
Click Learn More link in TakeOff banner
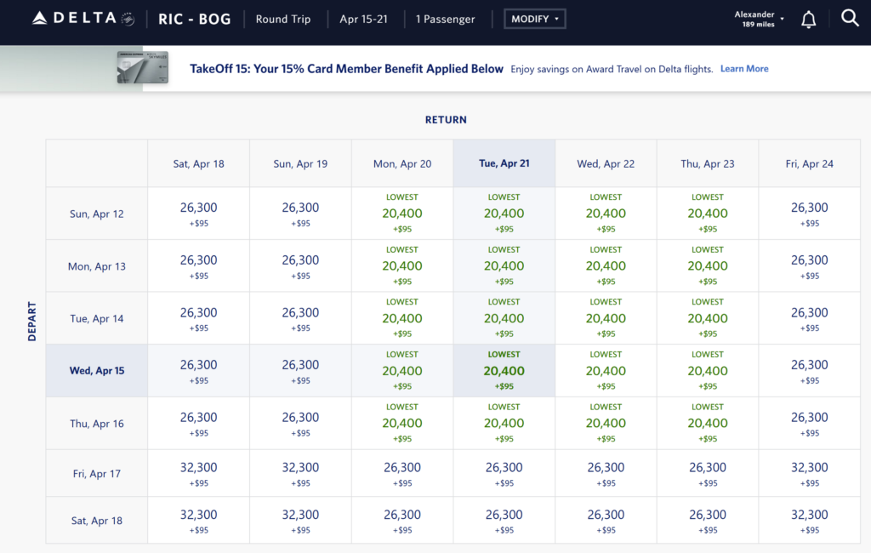click(744, 69)
